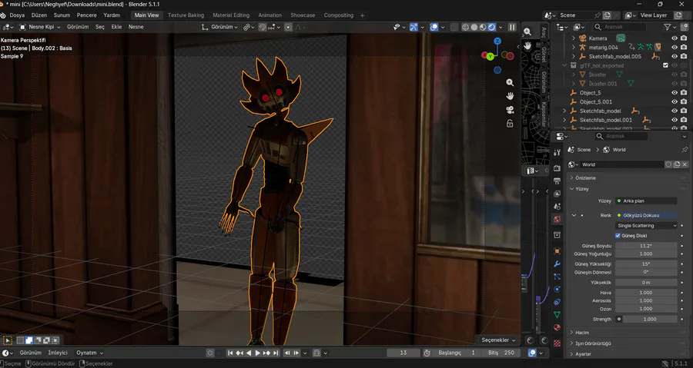
Task: Hide metarig.004 using its eye icon
Action: (x=675, y=47)
